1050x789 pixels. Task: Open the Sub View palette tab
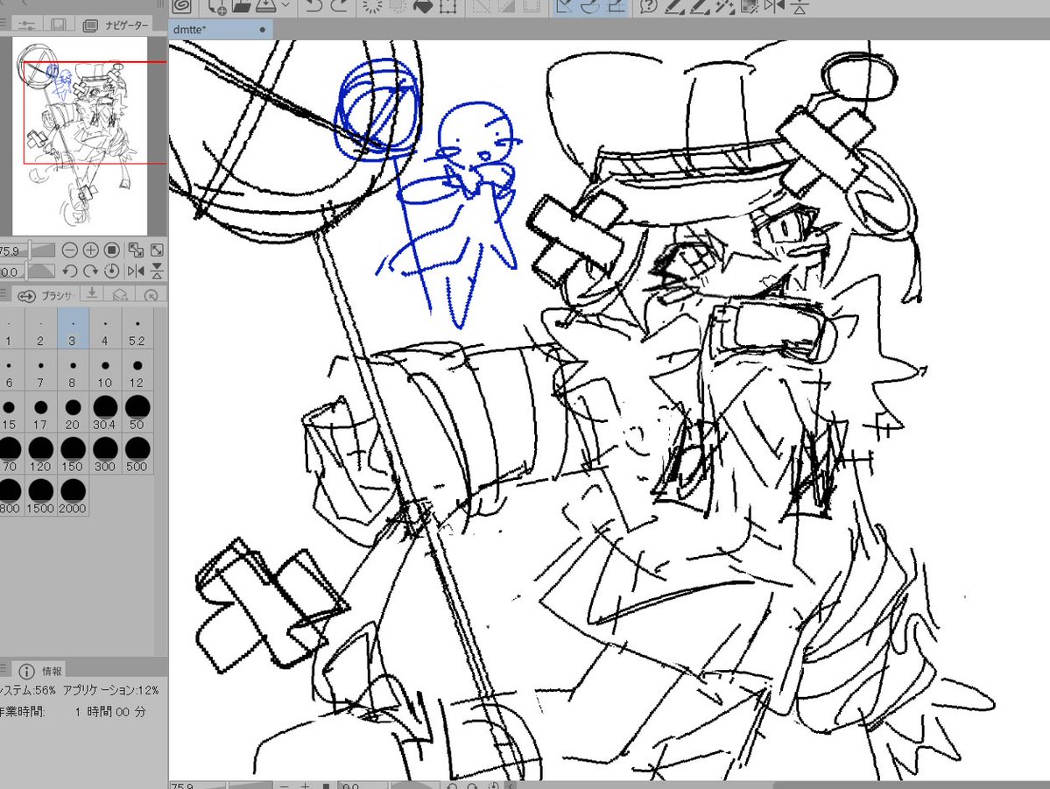click(x=59, y=25)
